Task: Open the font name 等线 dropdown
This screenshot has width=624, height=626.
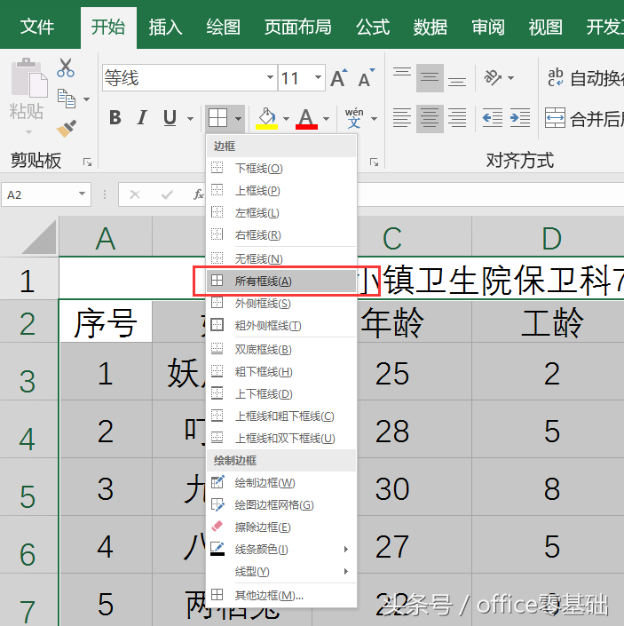Action: point(270,77)
